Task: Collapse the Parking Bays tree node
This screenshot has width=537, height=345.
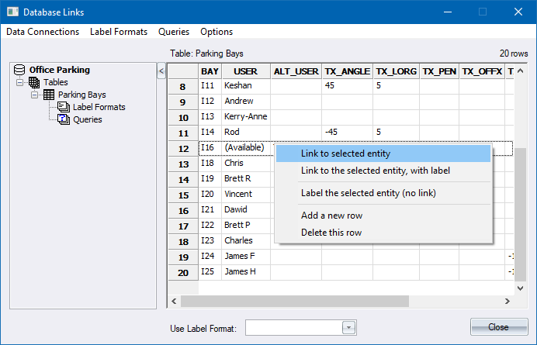Action: point(35,95)
